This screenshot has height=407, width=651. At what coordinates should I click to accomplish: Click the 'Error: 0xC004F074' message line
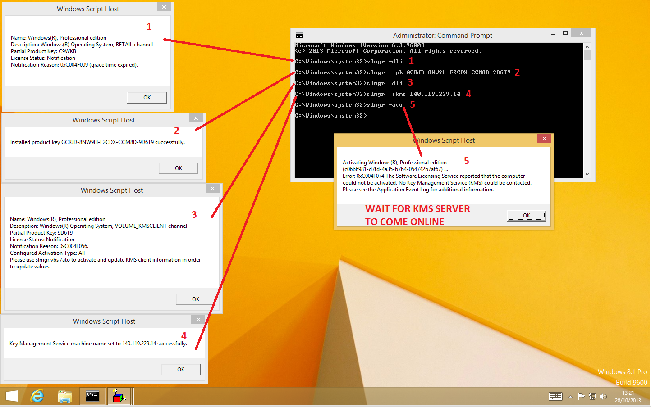434,176
